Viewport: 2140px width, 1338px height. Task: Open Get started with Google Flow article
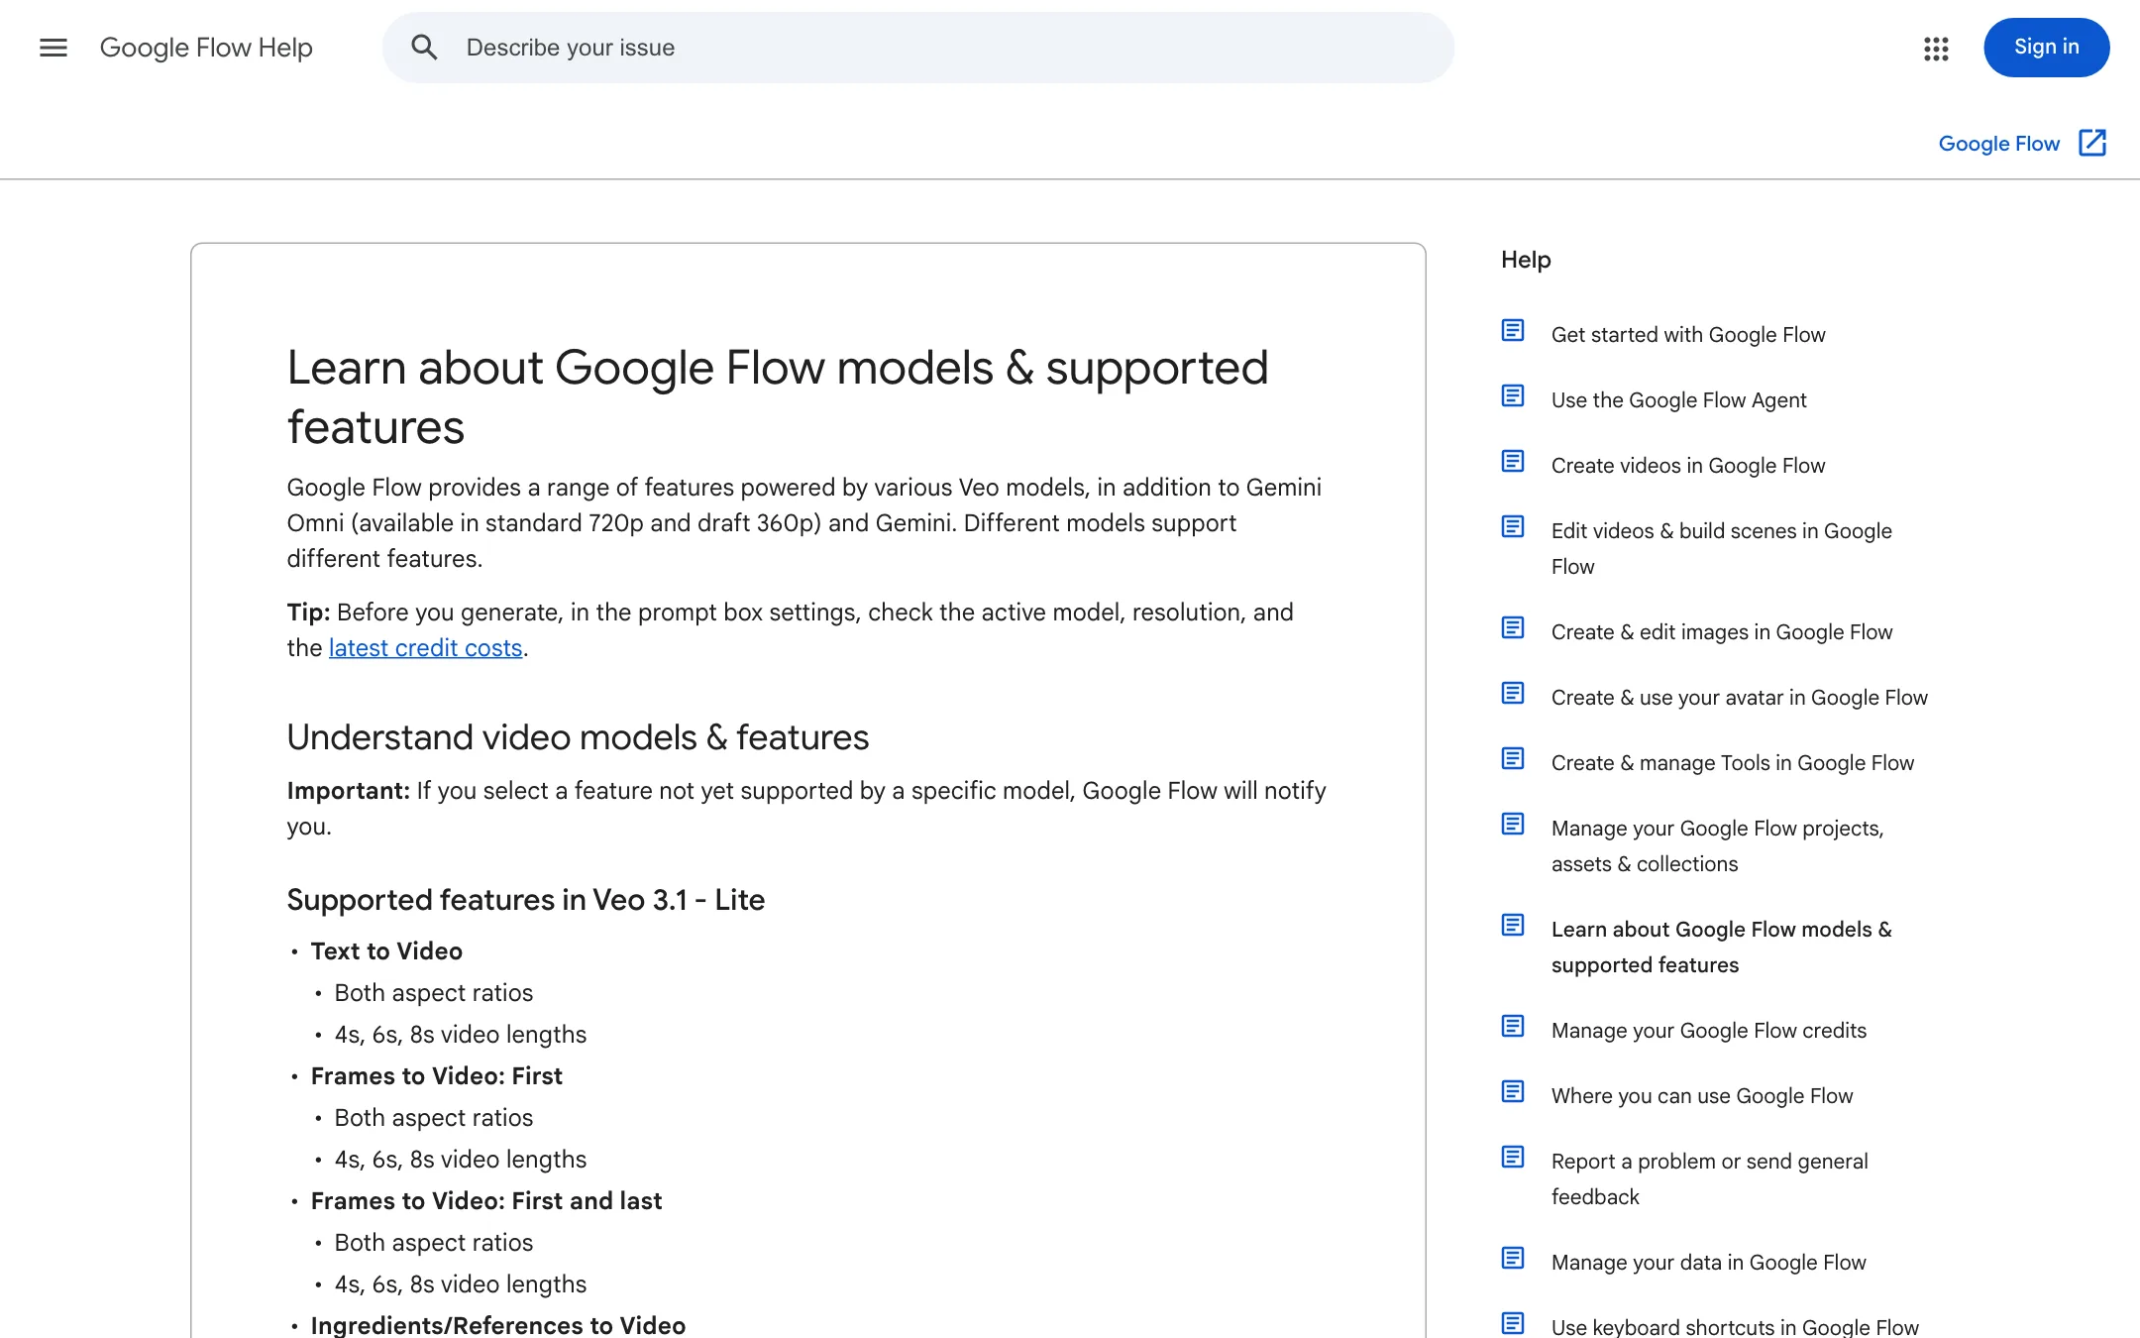(1688, 335)
